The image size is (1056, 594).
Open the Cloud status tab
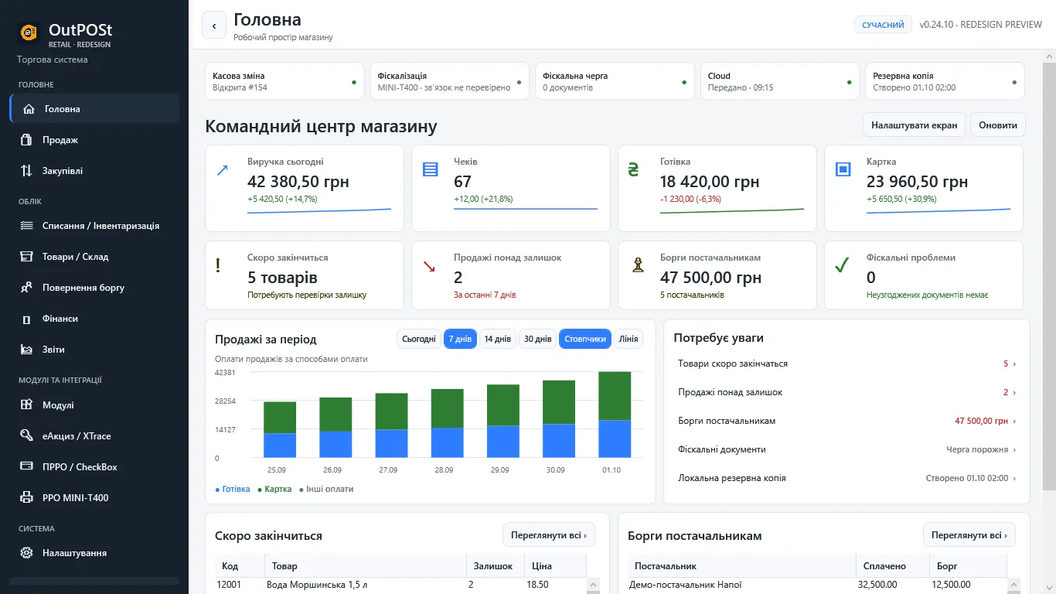point(780,81)
